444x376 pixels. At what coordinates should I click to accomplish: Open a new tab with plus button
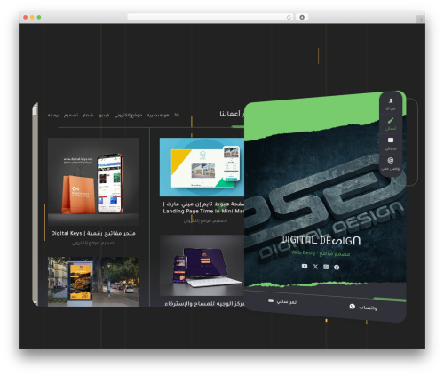pos(421,20)
